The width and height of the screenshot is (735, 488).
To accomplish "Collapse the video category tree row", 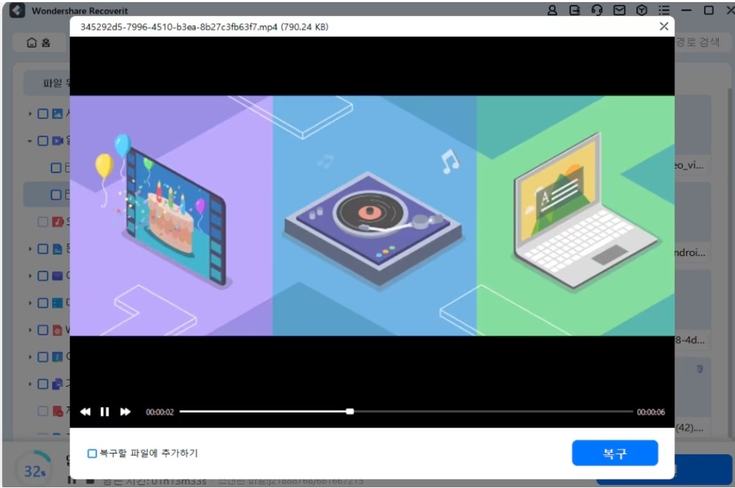I will coord(30,141).
